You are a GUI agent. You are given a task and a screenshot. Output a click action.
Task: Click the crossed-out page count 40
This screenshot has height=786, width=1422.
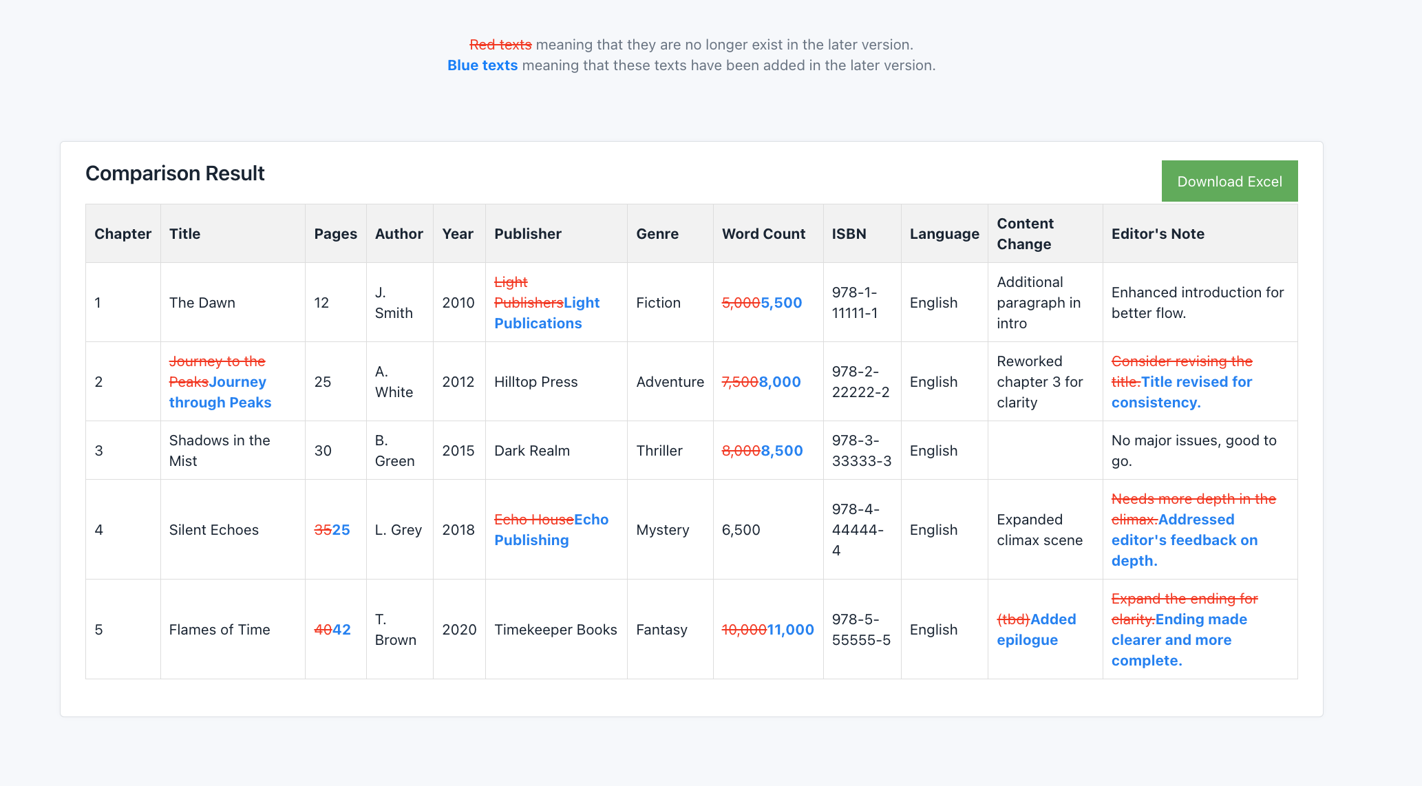[x=323, y=629]
